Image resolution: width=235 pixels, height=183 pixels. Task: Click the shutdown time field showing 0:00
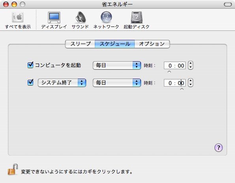(x=175, y=83)
